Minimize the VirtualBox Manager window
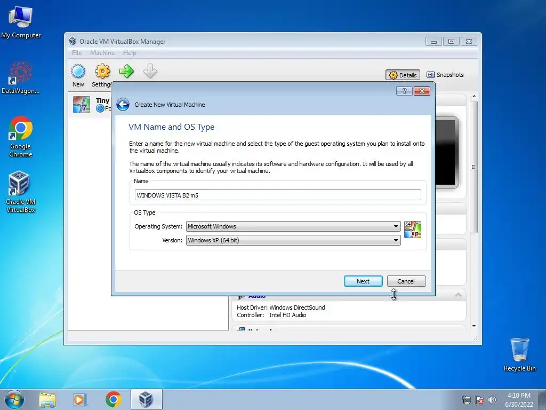 tap(433, 42)
